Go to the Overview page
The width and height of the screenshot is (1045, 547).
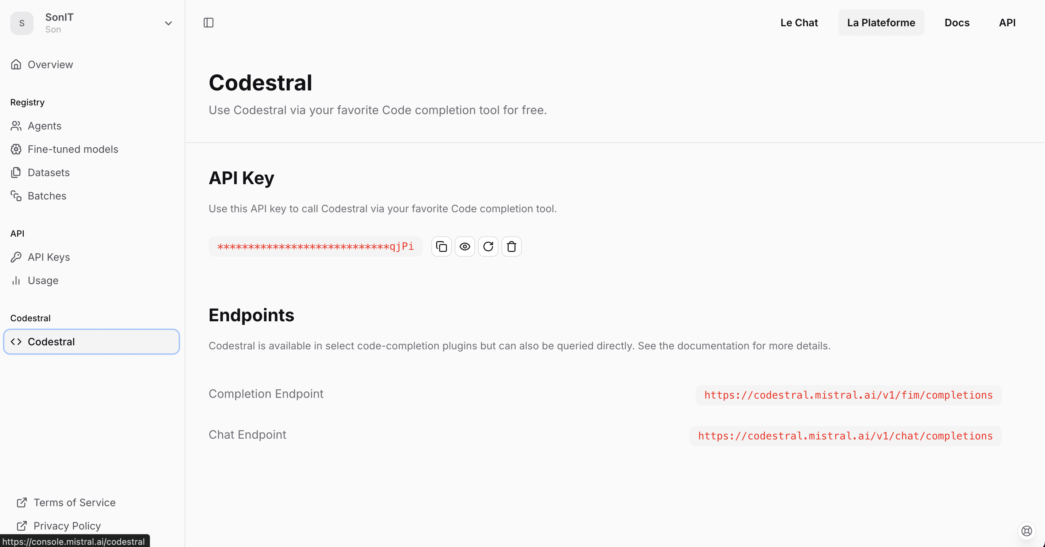(x=50, y=64)
